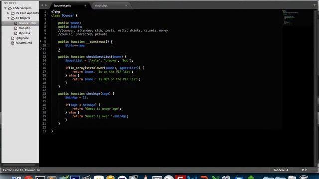Click the Code Samples folder icon
319x179 pixels.
click(10, 8)
